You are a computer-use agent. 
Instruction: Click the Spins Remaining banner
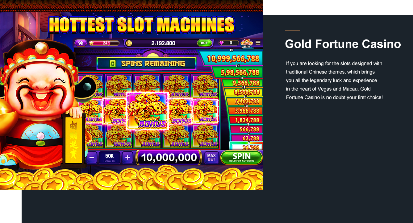(x=147, y=64)
